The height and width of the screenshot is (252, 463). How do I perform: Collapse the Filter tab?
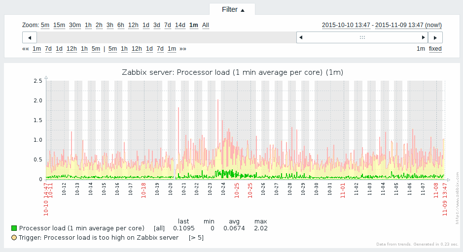click(x=233, y=9)
